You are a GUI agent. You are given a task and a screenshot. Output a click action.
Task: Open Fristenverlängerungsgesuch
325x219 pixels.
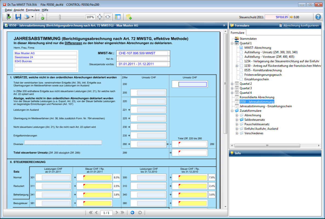pyautogui.click(x=263, y=75)
